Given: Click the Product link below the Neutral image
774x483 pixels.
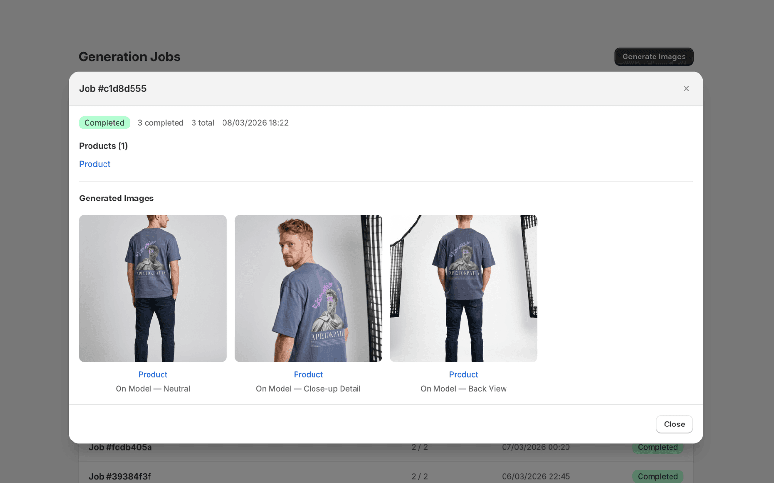Looking at the screenshot, I should pos(153,375).
